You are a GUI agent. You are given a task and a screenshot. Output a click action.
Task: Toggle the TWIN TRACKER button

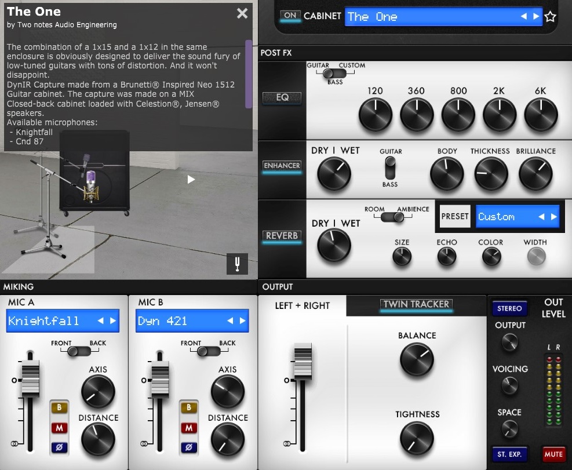click(x=416, y=305)
